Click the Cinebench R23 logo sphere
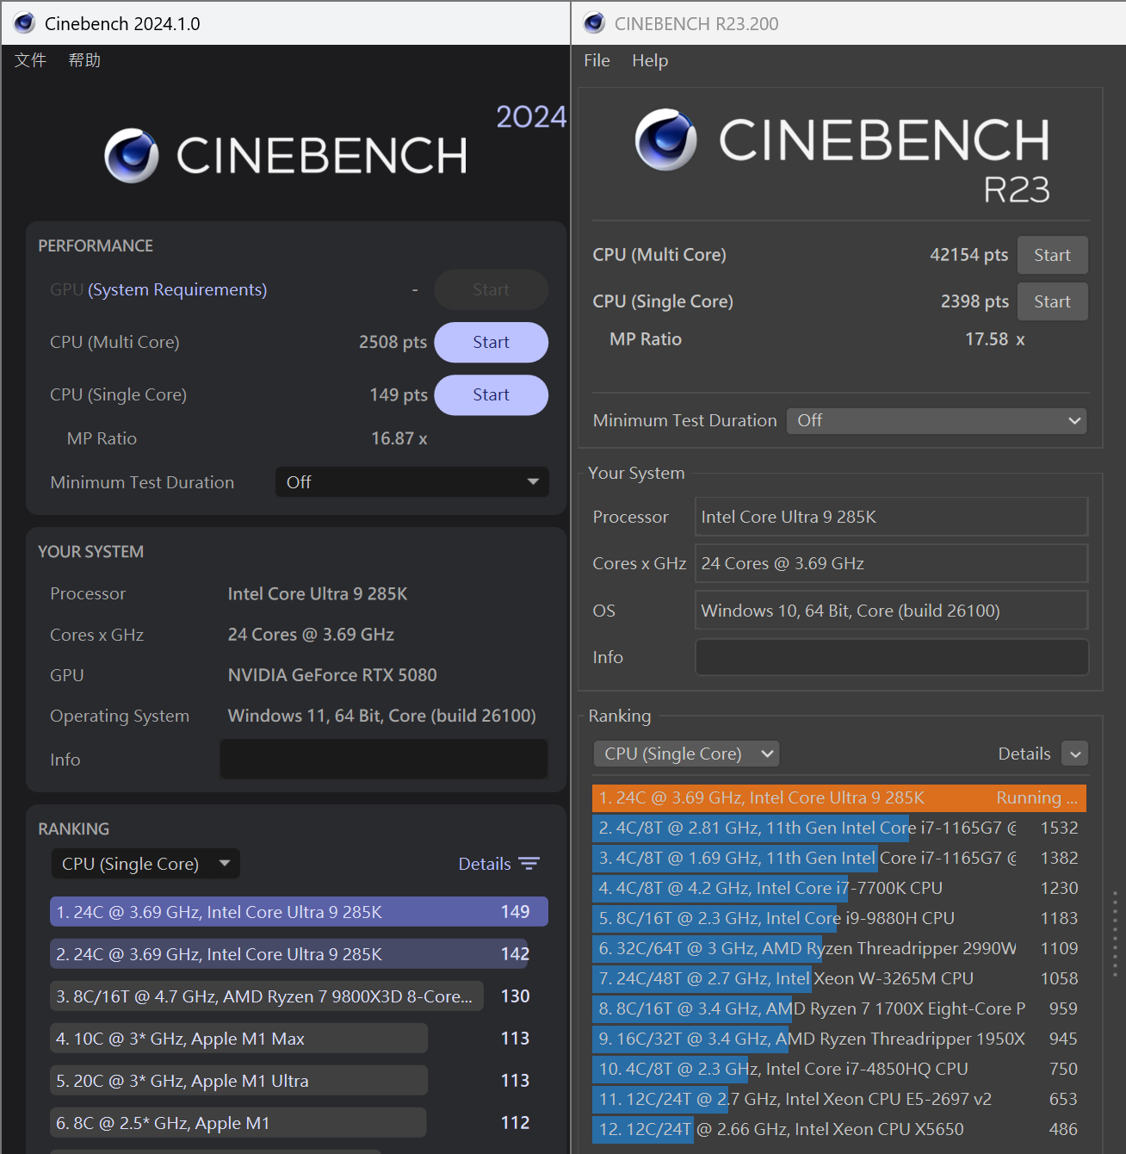 [666, 140]
